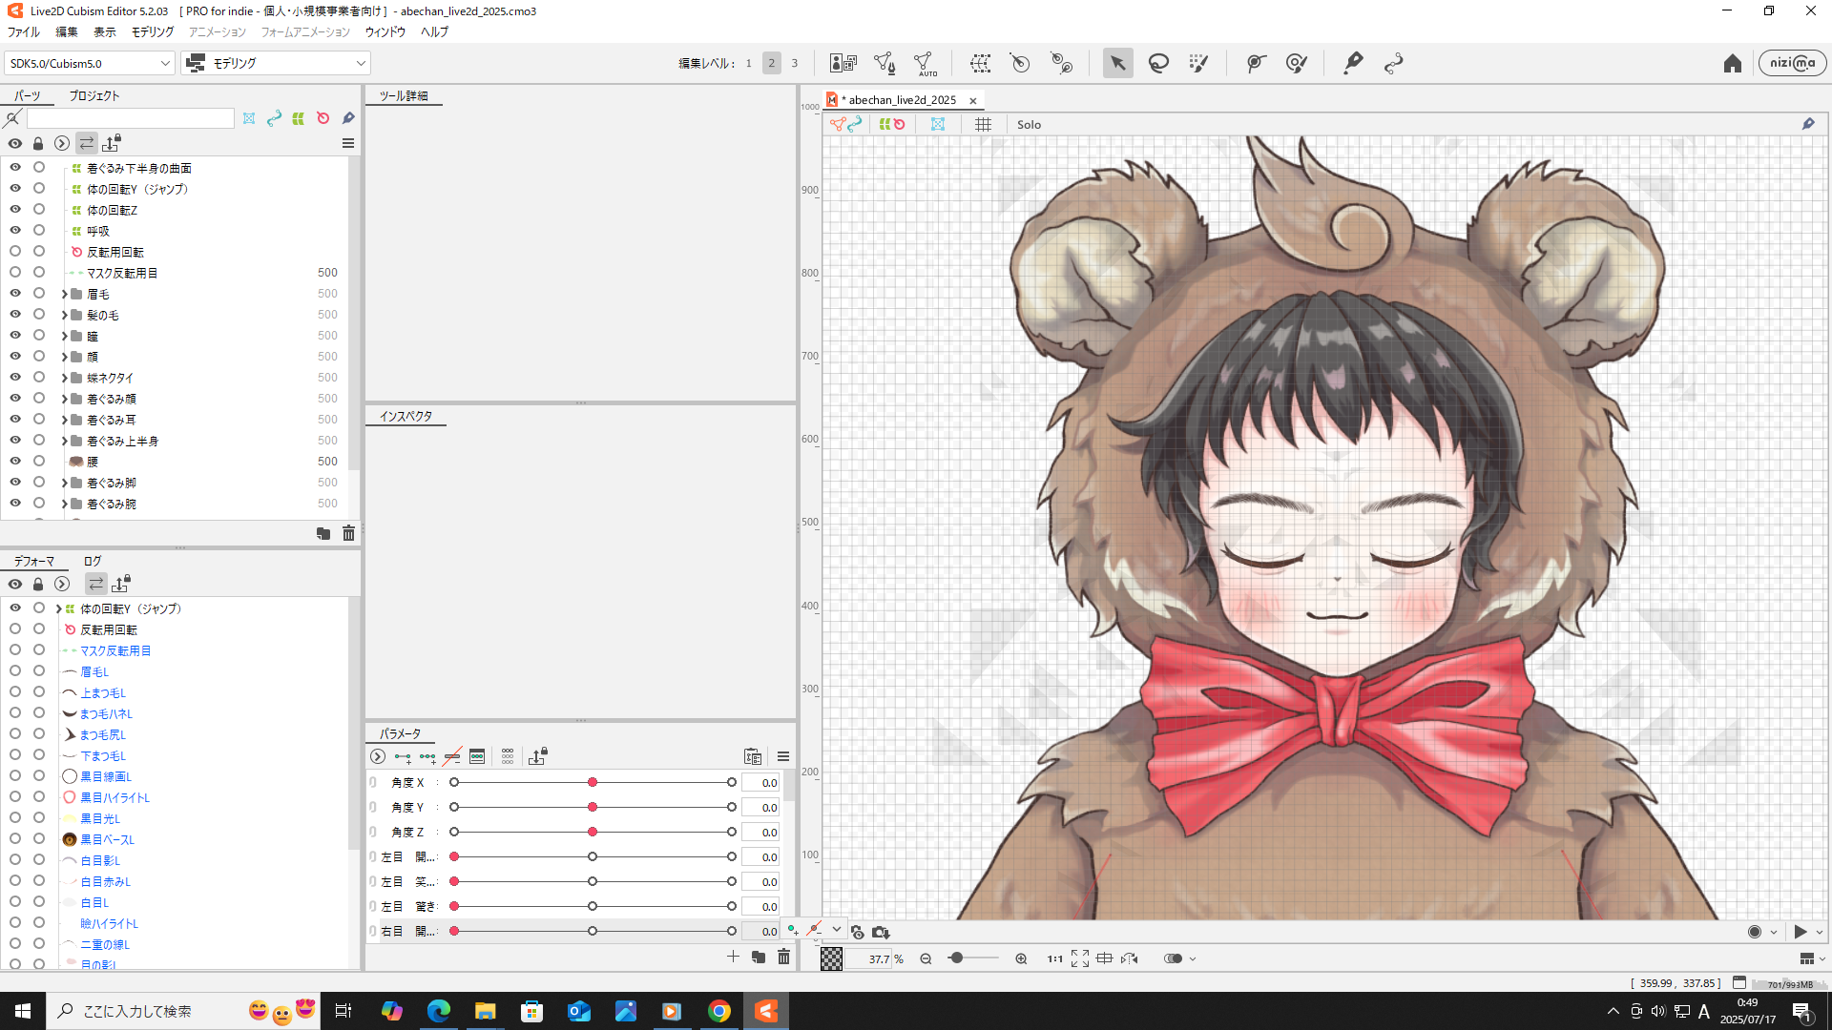Open the SDK5.0/Cubism5.0 target dropdown
The width and height of the screenshot is (1832, 1030).
point(89,64)
